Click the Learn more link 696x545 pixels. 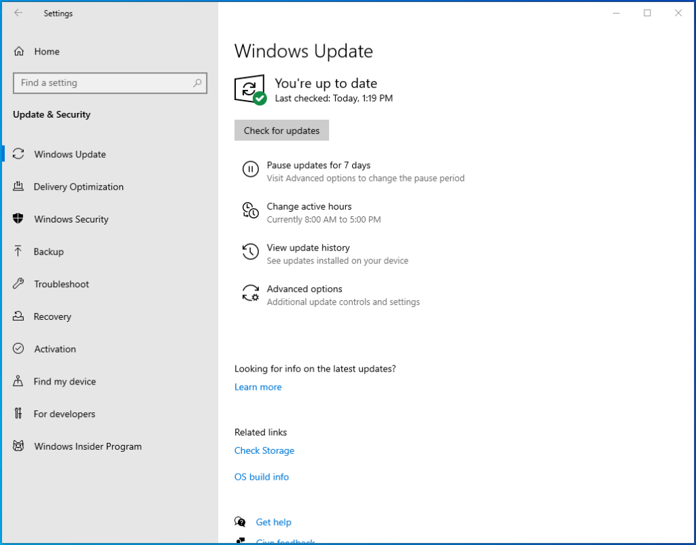tap(258, 386)
